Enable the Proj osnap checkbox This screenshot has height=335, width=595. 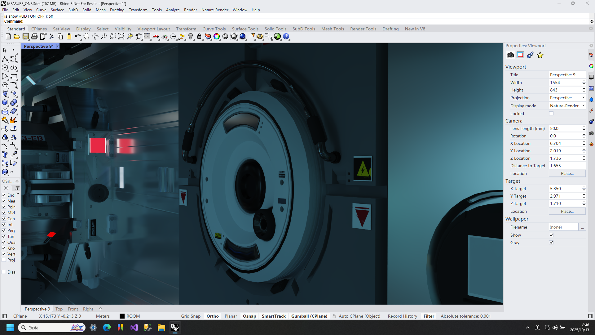pos(4,260)
